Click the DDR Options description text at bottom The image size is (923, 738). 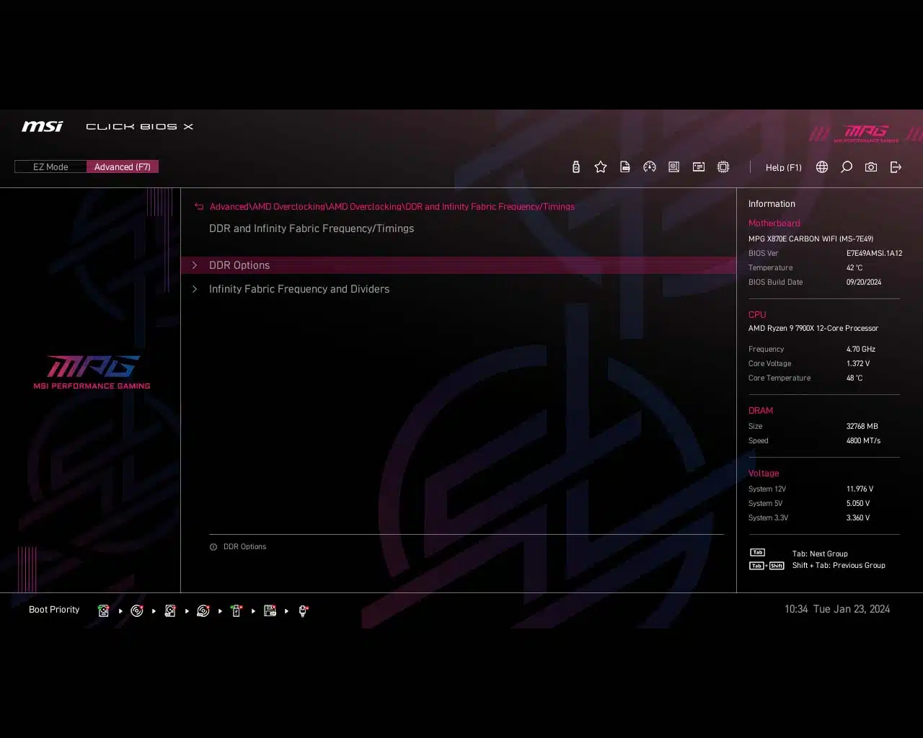(x=244, y=547)
